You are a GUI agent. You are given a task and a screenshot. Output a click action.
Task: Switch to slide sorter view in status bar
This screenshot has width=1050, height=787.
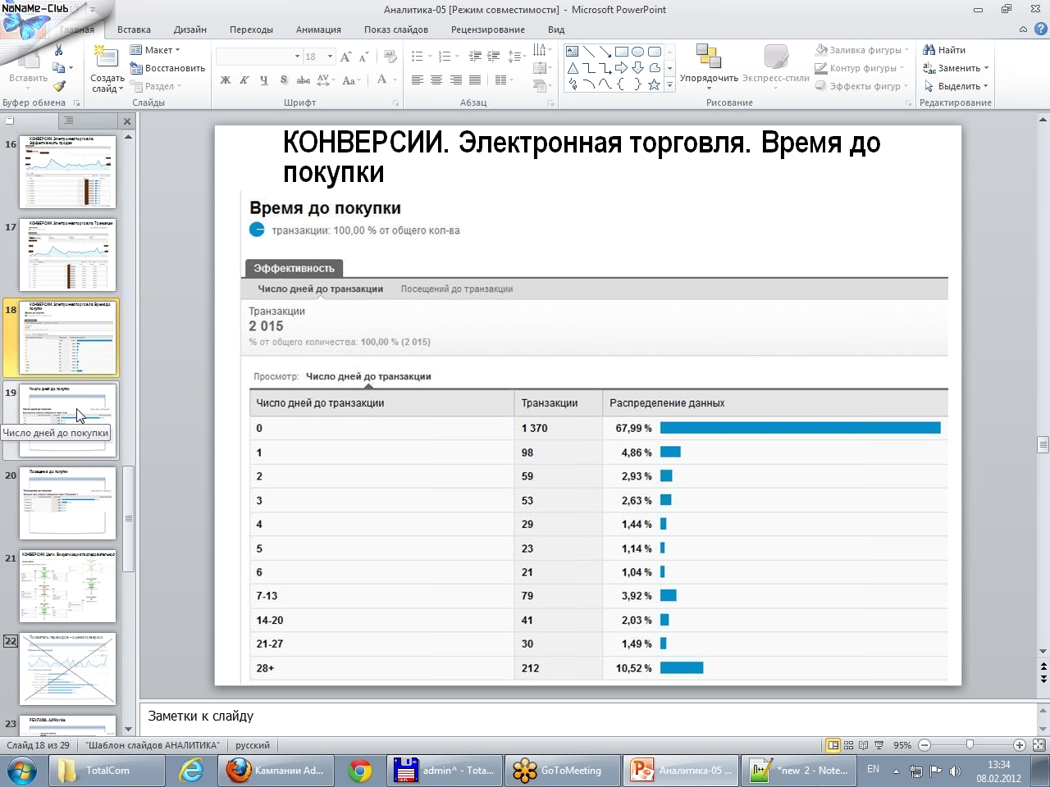[x=849, y=745]
